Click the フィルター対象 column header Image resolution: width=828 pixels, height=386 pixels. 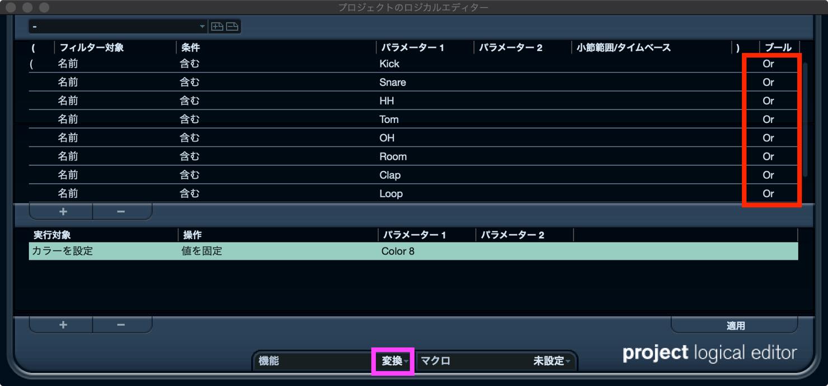(92, 47)
